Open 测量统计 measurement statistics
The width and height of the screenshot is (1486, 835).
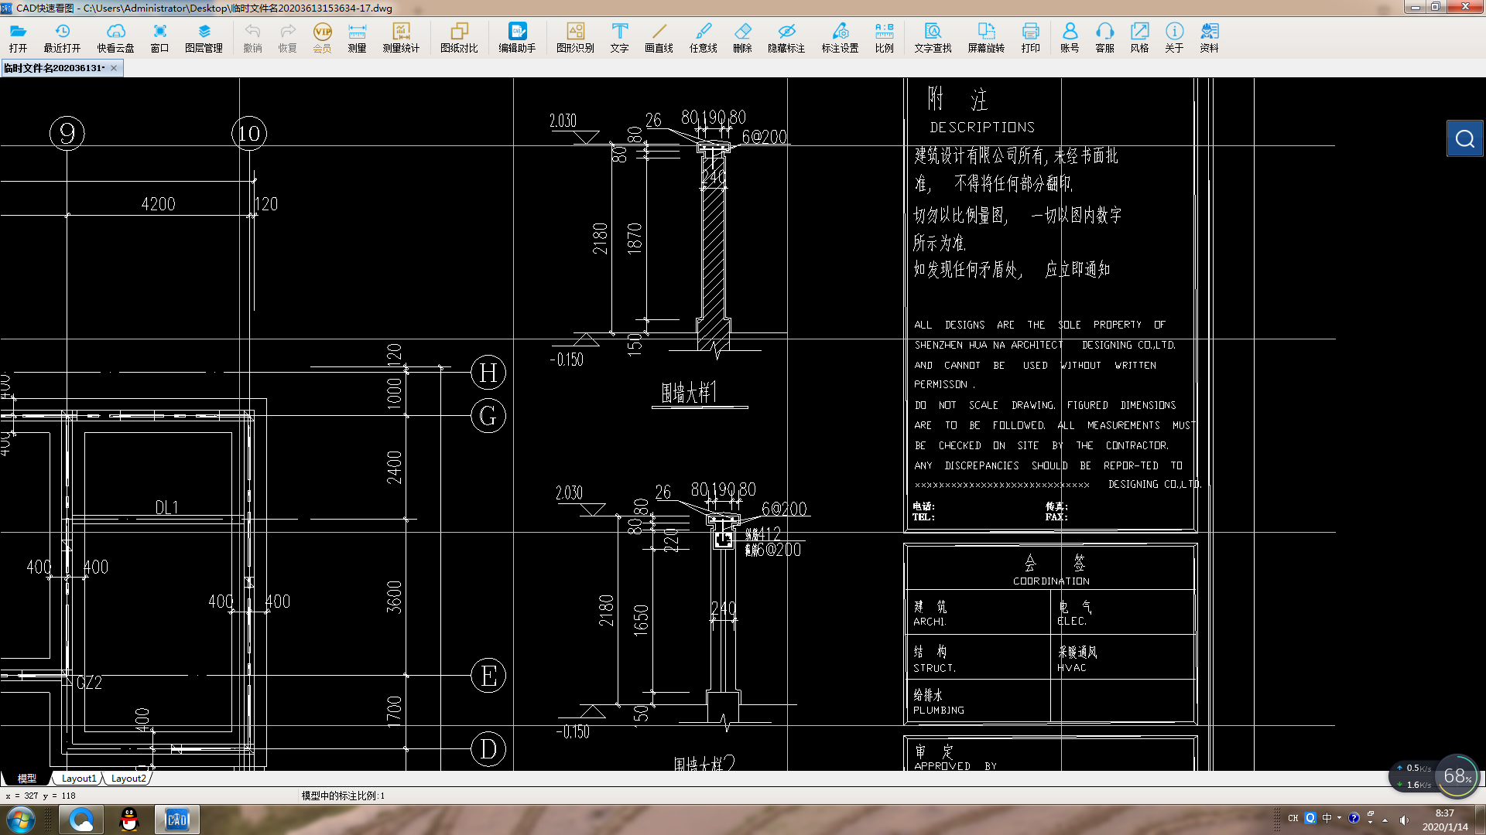tap(401, 37)
